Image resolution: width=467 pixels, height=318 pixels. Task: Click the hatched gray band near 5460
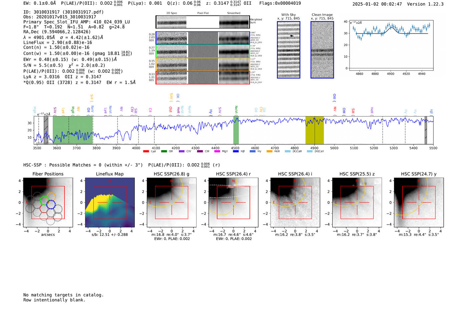point(426,130)
